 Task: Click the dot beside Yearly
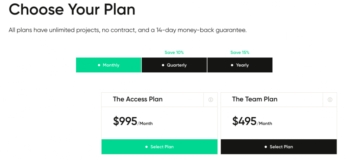tap(232, 65)
